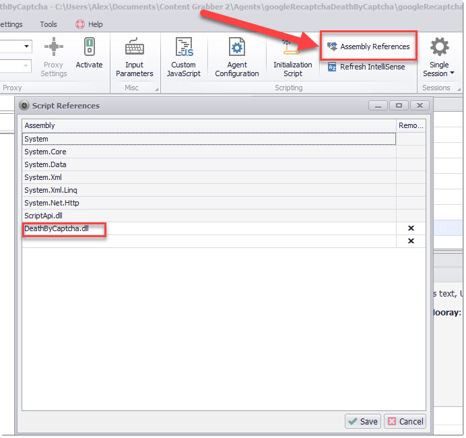Select the System.Net.Http assembly row
466x438 pixels.
209,203
